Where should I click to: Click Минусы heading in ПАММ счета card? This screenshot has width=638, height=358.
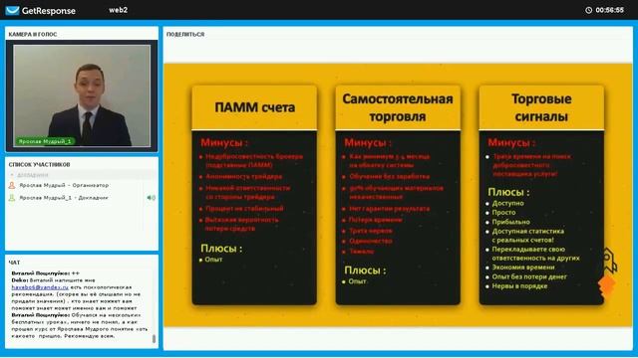coord(224,142)
